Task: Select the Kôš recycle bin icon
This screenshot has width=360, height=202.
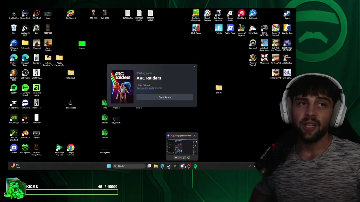Action: point(14,29)
